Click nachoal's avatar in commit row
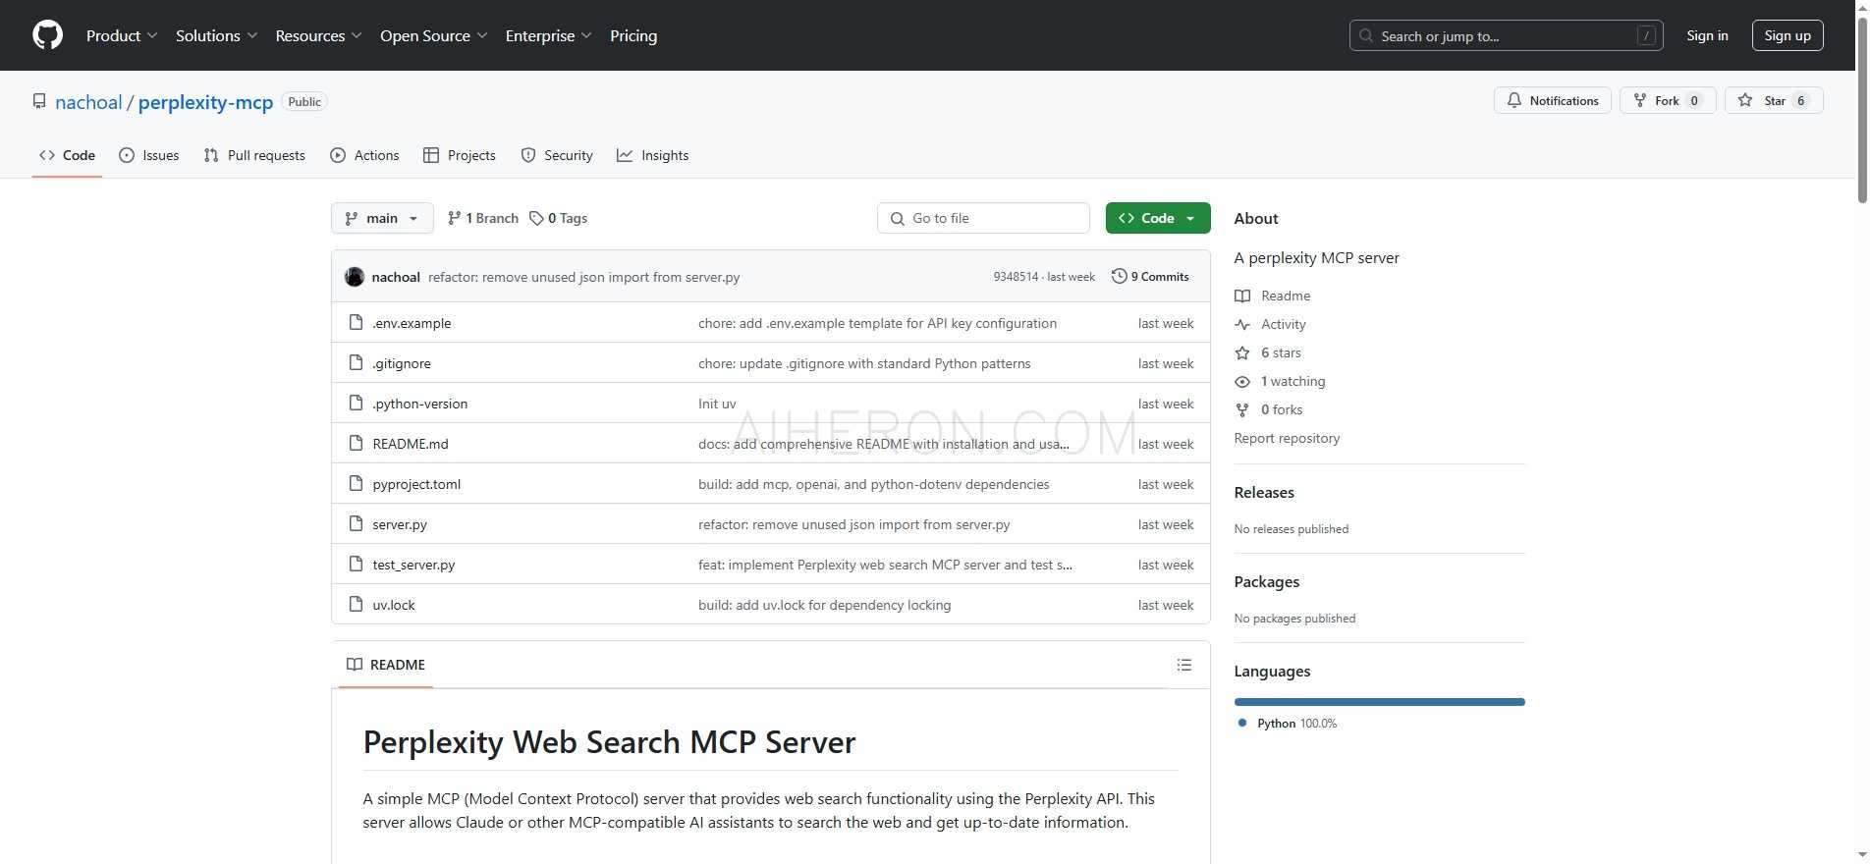Viewport: 1870px width, 864px height. click(x=355, y=277)
